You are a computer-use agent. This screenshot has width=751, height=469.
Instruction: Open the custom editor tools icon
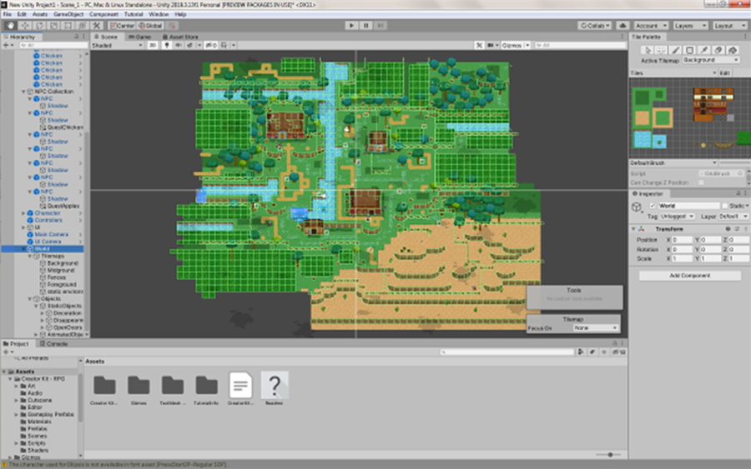pos(96,25)
